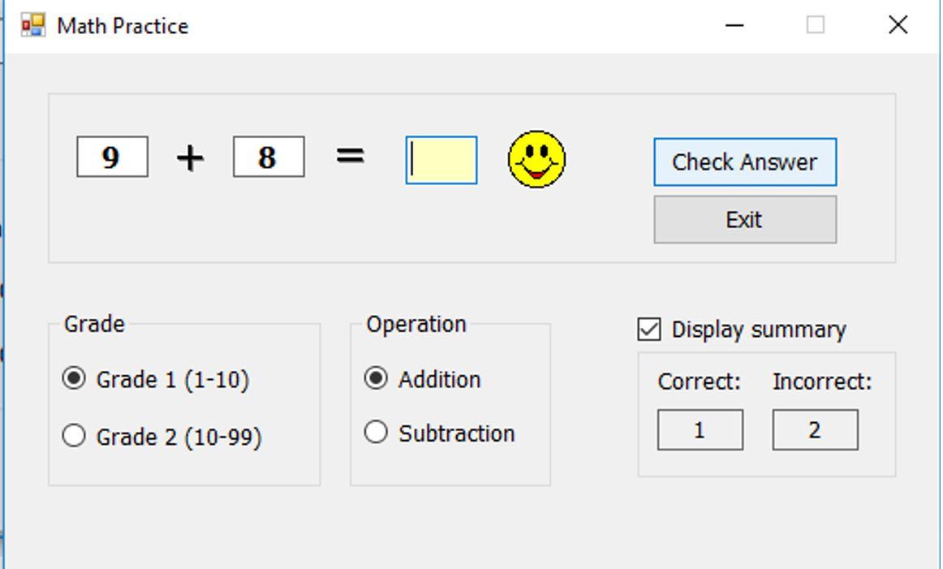Click the Check Answer button

pos(743,162)
